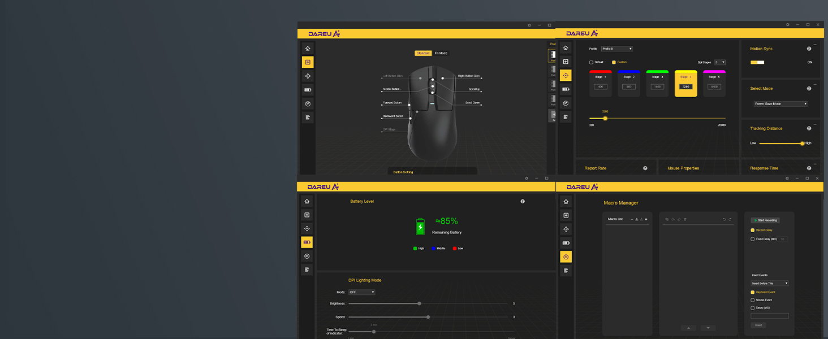Add new macro with plus icon in Macro List

point(646,219)
